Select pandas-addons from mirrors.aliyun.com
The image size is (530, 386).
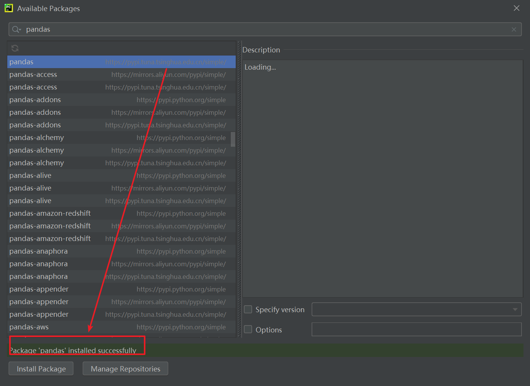pos(121,112)
